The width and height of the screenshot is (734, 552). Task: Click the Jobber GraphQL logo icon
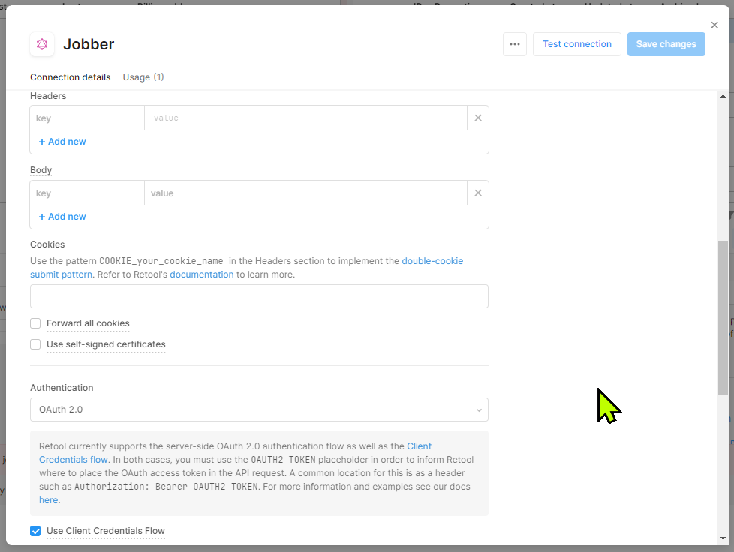coord(42,44)
